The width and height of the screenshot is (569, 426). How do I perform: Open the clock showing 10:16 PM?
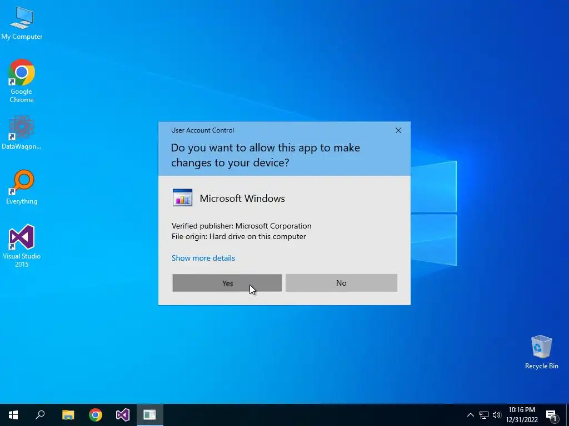point(522,415)
